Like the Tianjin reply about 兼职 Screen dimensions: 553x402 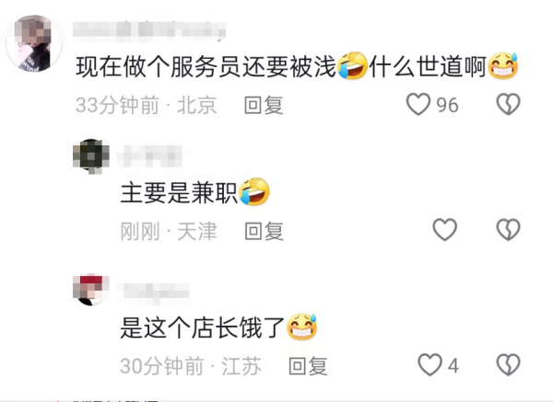point(445,230)
